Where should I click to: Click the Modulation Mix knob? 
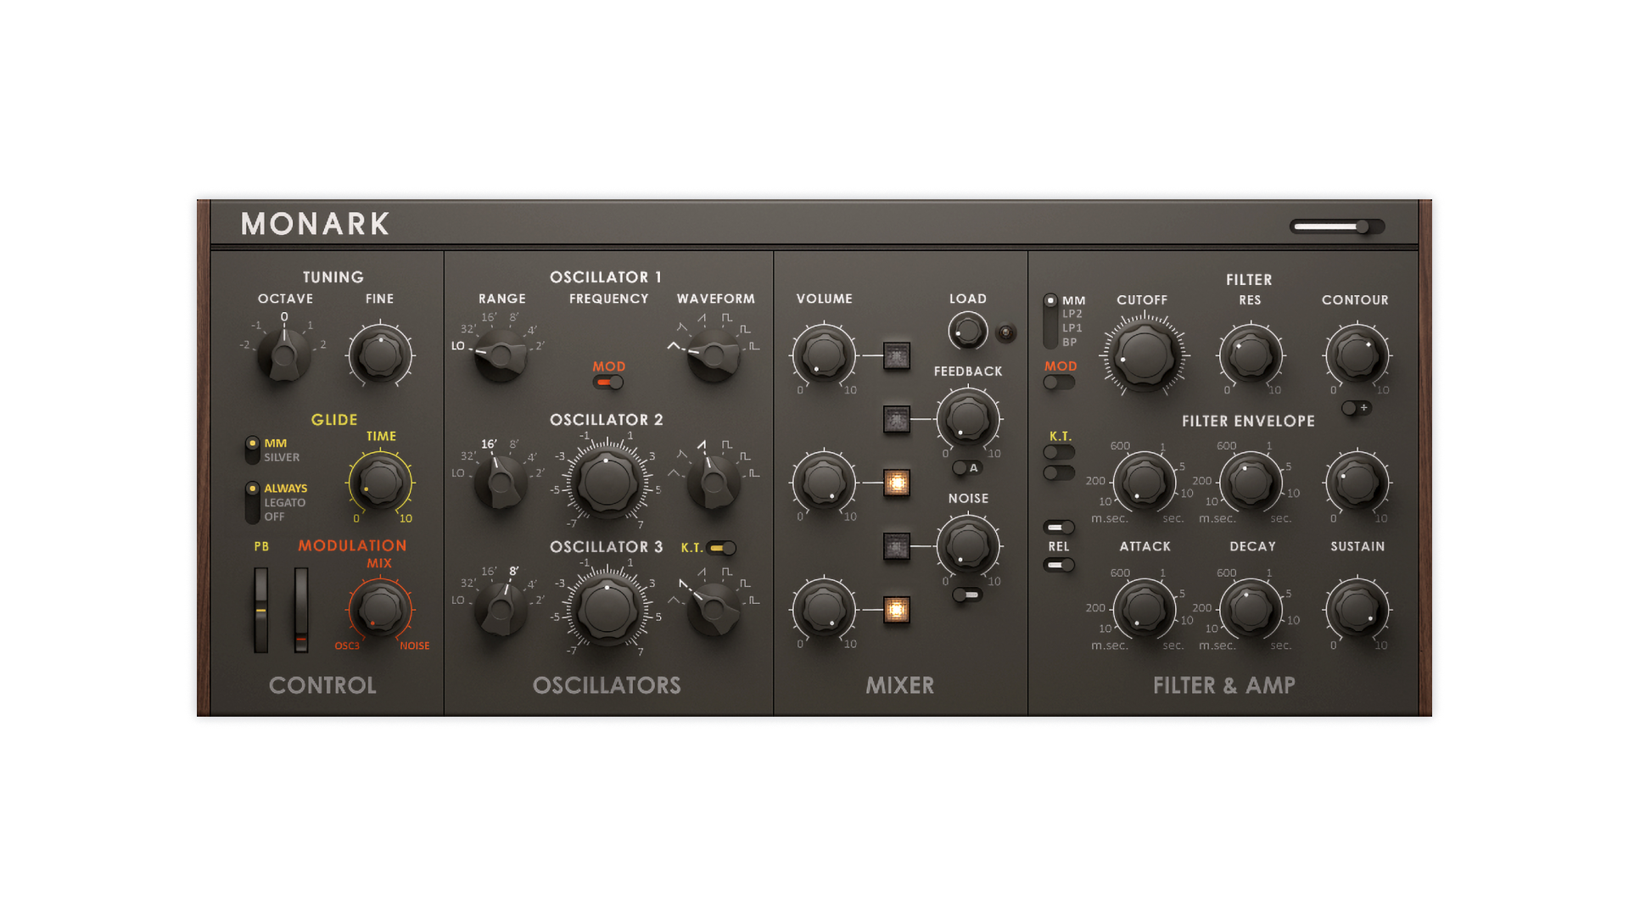pyautogui.click(x=379, y=609)
